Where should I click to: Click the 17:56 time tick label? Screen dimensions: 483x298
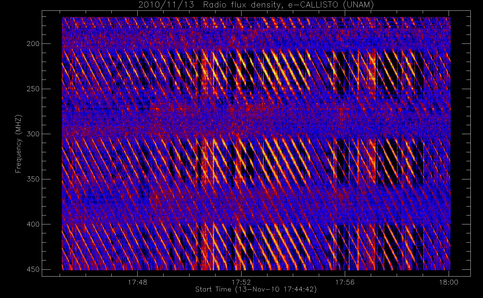click(345, 282)
